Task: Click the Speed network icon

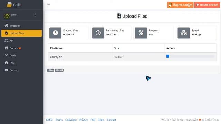Action: click(x=184, y=33)
